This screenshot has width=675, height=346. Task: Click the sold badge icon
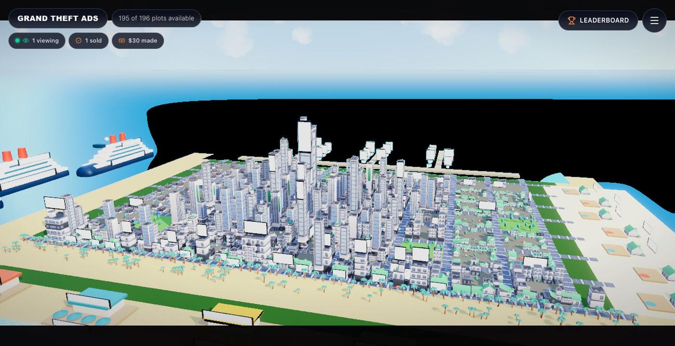click(79, 40)
